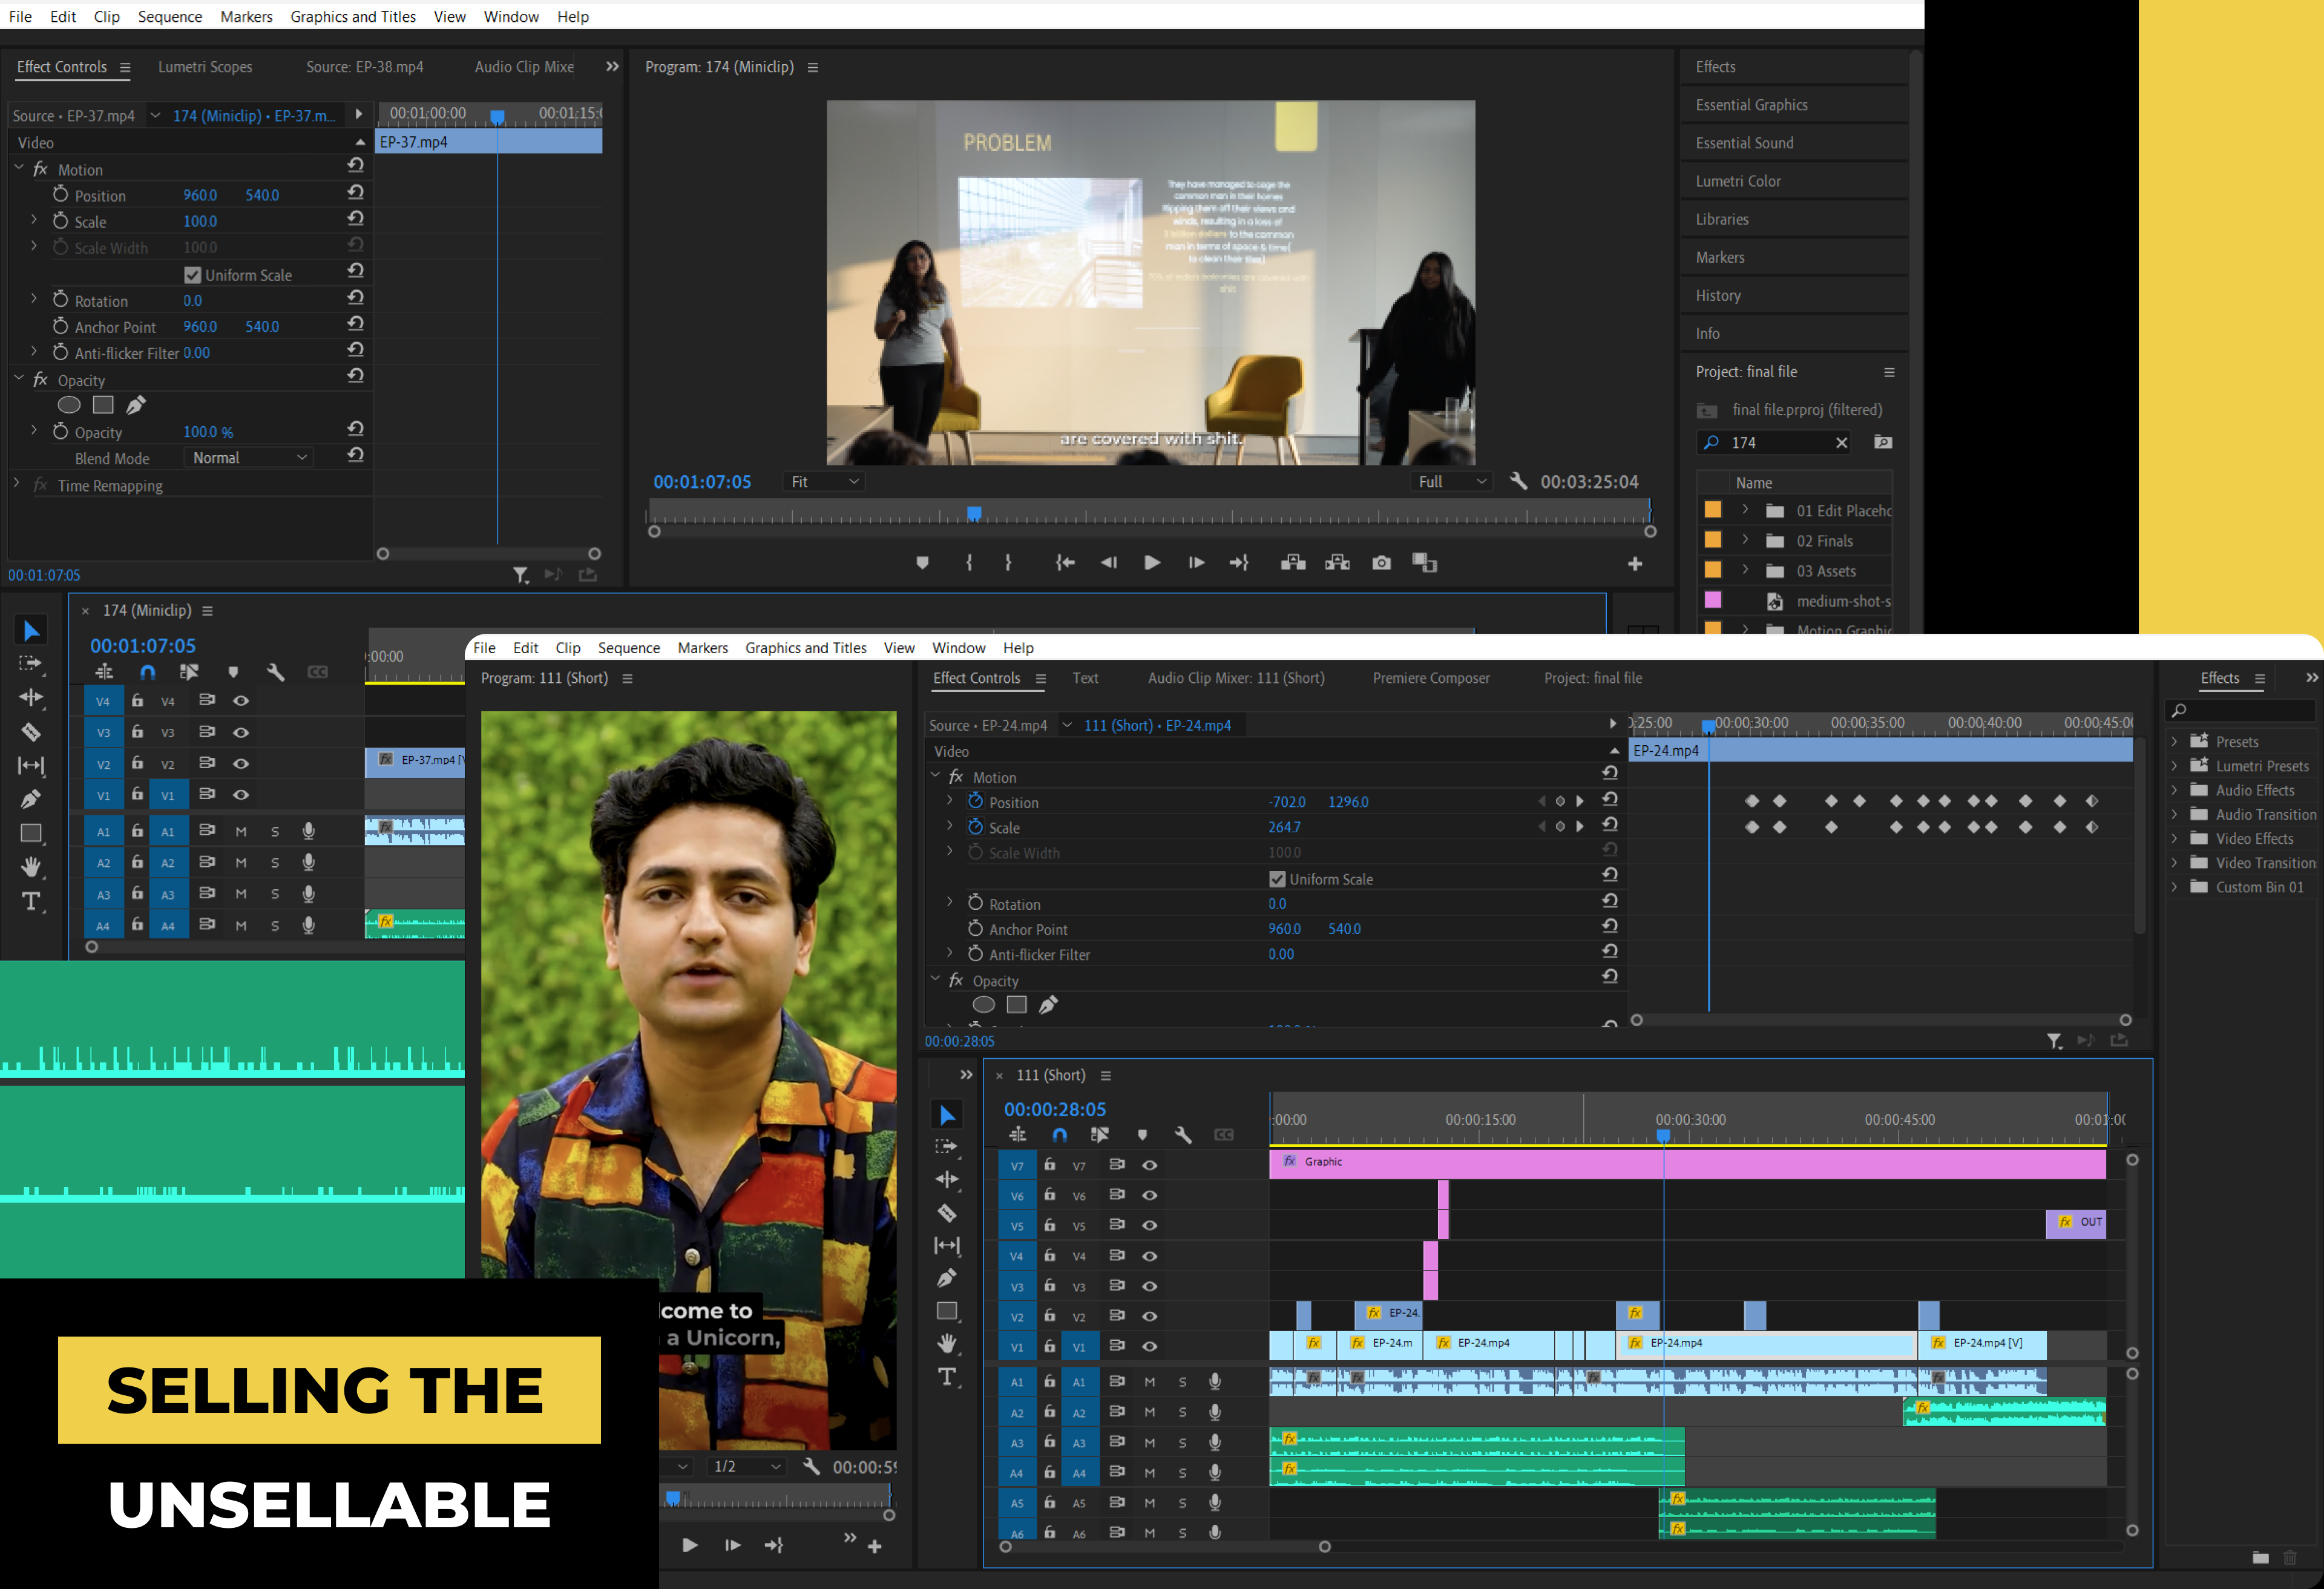
Task: Open 1/2 resolution dropdown in Program 111
Action: coord(747,1467)
